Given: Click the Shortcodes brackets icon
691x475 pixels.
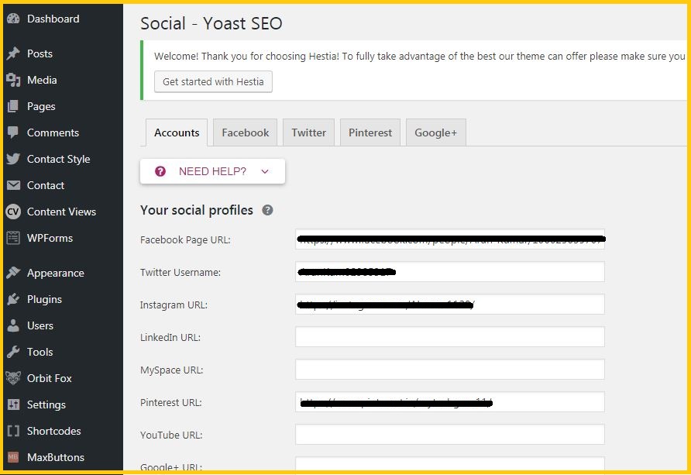Looking at the screenshot, I should 13,431.
